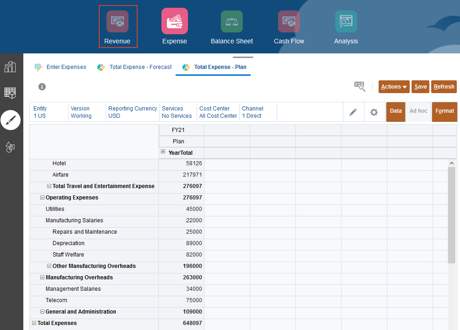Image resolution: width=460 pixels, height=330 pixels.
Task: Open the member selector search icon
Action: 360,86
